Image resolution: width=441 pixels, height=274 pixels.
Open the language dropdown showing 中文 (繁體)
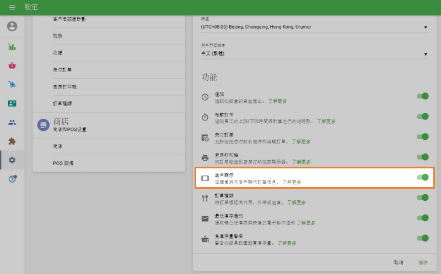point(314,54)
